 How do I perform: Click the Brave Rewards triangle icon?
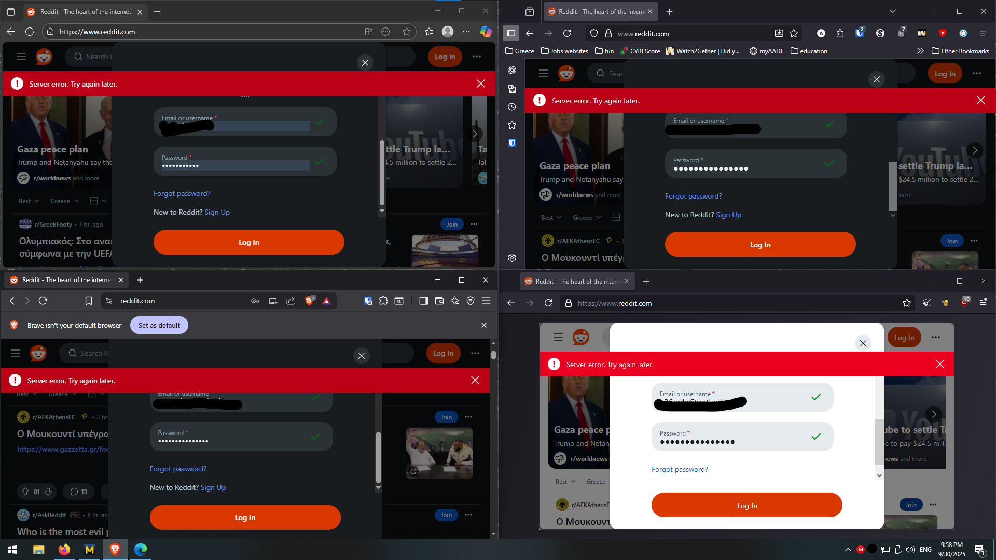point(327,301)
